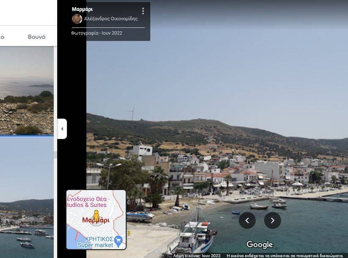Click the 'Λήψη εικόνας: Ιουν 2022' footer text

197,255
